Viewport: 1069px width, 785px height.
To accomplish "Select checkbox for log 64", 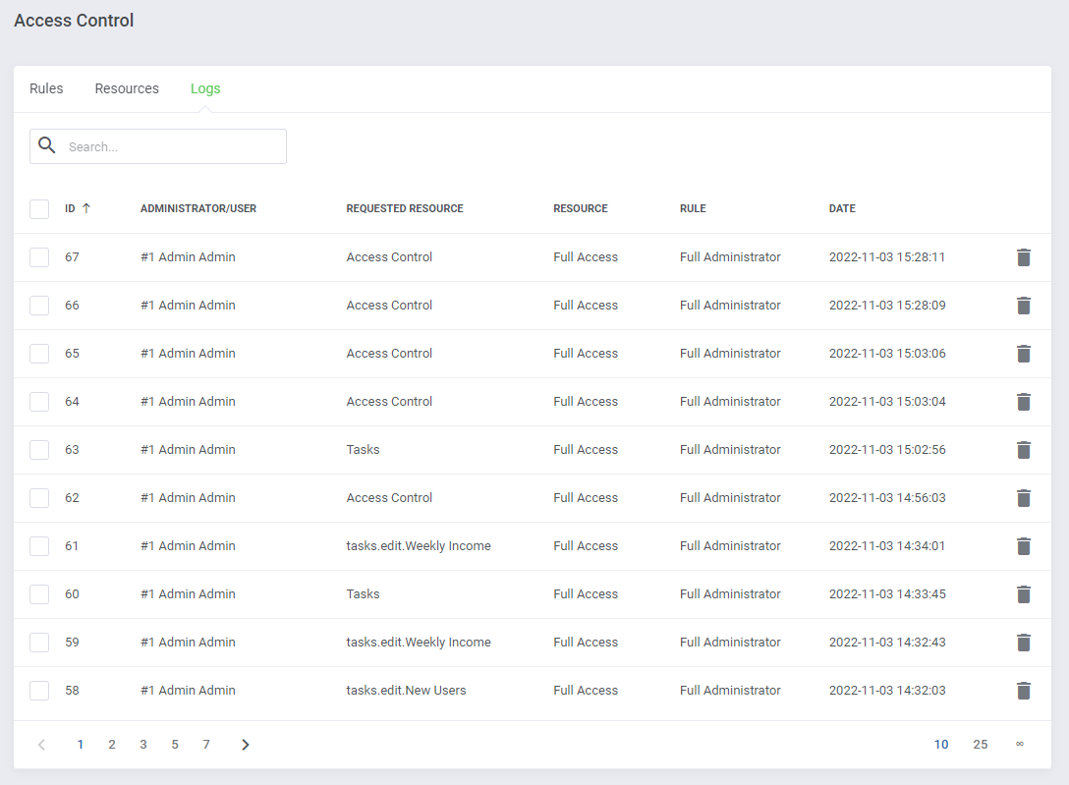I will coord(39,402).
